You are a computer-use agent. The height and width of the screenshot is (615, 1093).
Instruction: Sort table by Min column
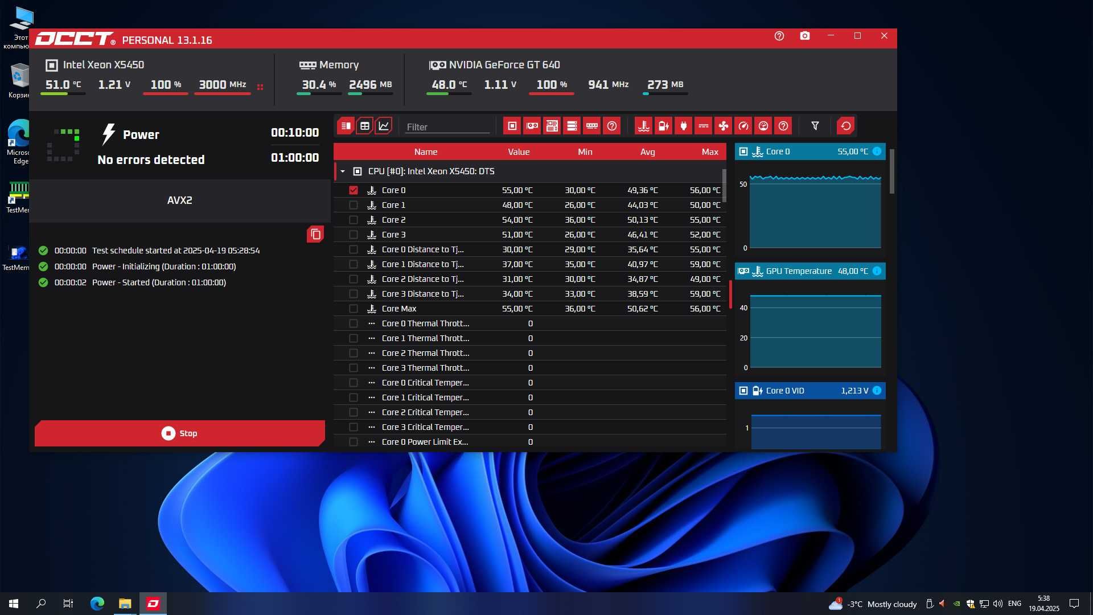[585, 152]
